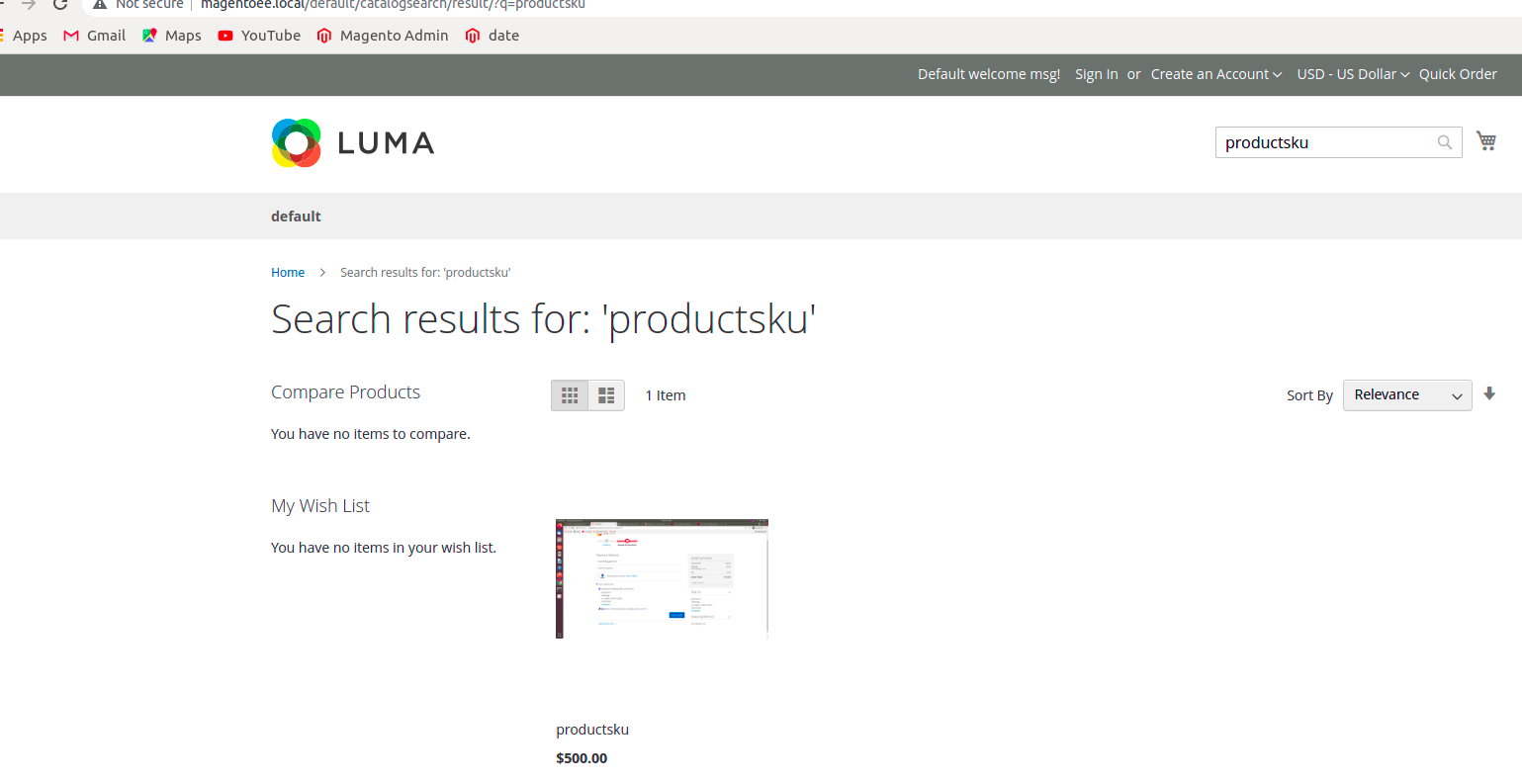Open the shopping cart minicart icon
This screenshot has height=781, width=1522.
1486,140
